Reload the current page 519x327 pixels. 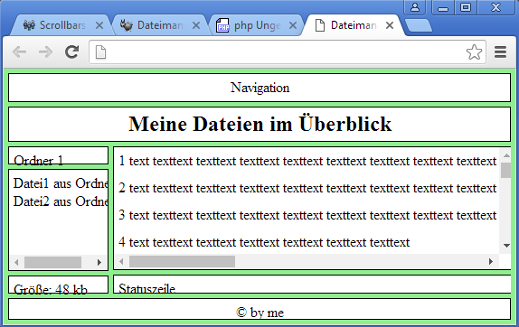[71, 51]
